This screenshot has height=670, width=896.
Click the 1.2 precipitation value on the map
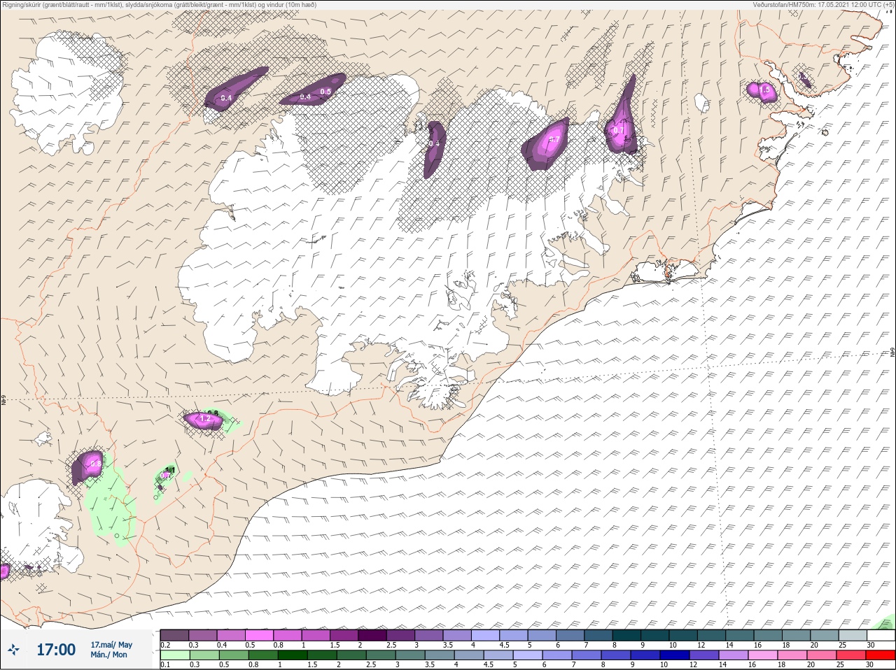pos(205,419)
